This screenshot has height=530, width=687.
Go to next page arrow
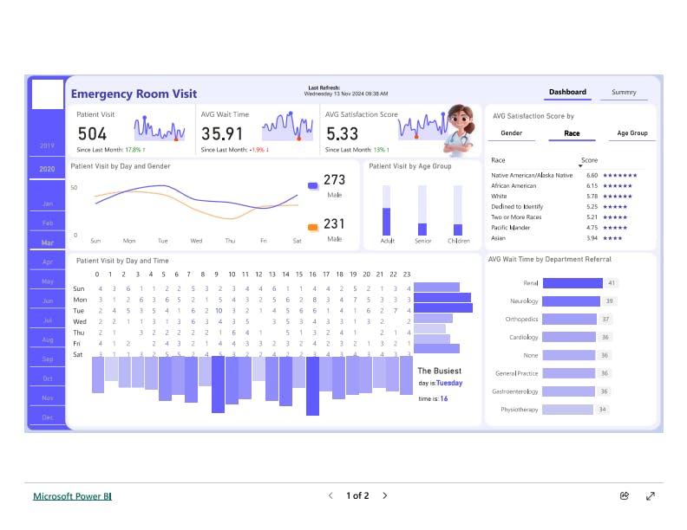(385, 496)
